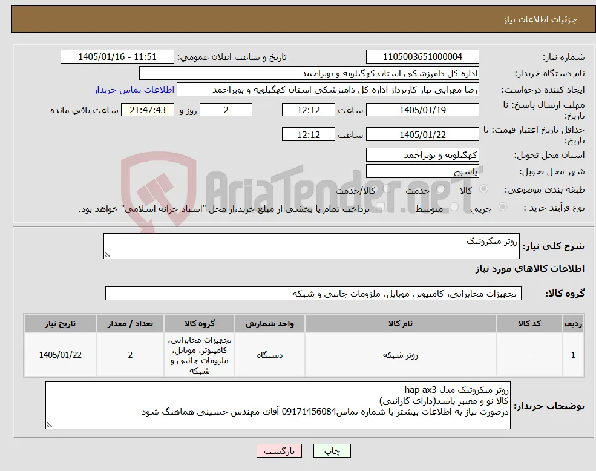Click the گروه کالا column header
The image size is (596, 471).
pos(199,323)
